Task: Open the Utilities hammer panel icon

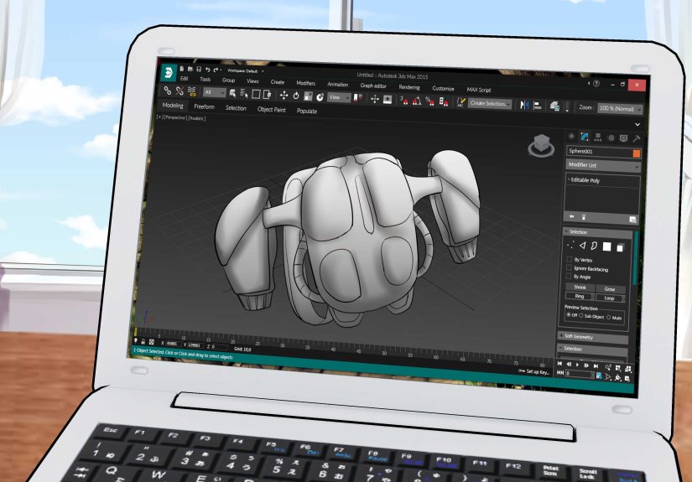Action: coord(637,138)
